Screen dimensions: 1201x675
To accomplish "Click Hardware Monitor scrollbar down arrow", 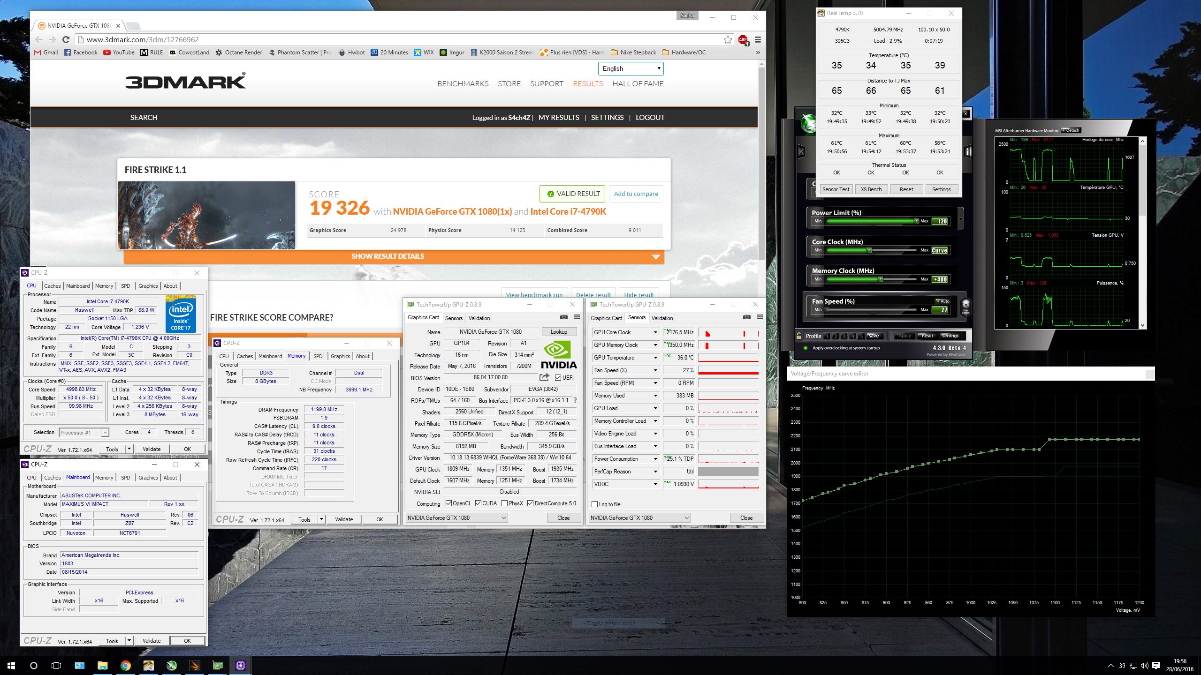I will point(1142,325).
